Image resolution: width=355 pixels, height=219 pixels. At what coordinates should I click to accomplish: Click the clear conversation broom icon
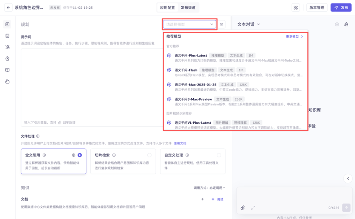click(x=346, y=24)
